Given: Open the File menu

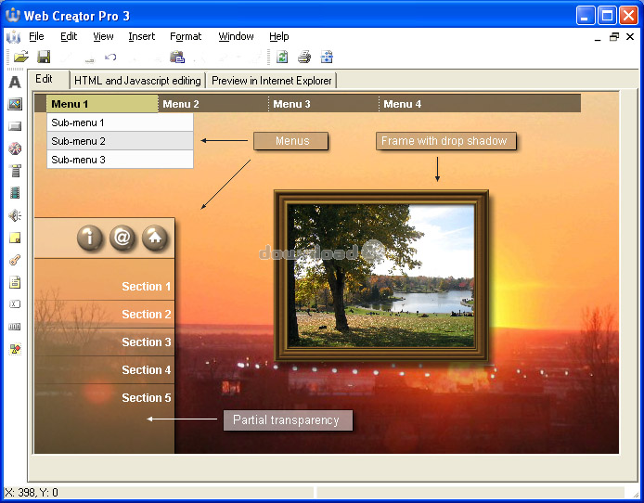Looking at the screenshot, I should click(x=36, y=36).
